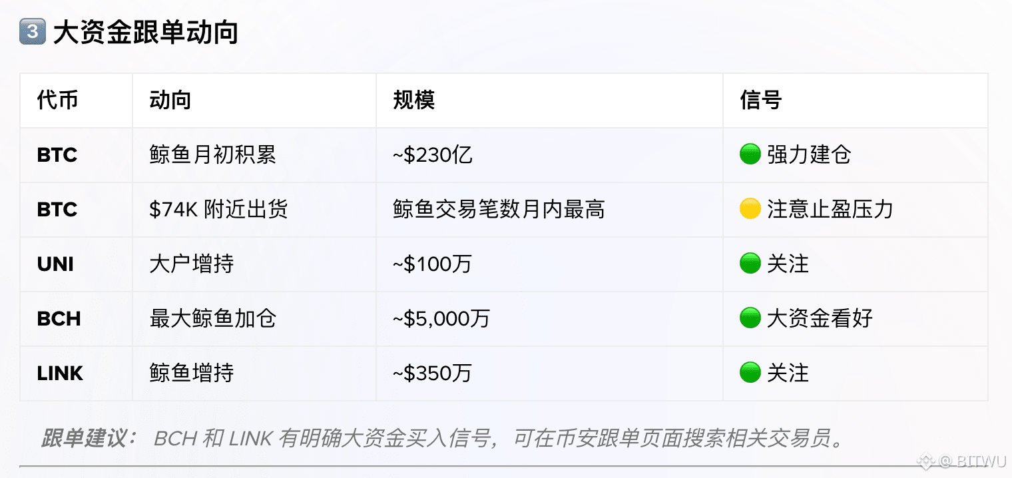
Task: Click the ~$5,000万 scale cell
Action: click(441, 318)
